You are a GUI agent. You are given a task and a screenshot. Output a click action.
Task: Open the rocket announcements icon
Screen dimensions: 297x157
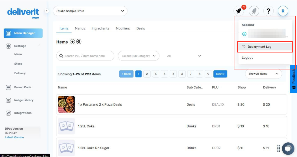[254, 11]
